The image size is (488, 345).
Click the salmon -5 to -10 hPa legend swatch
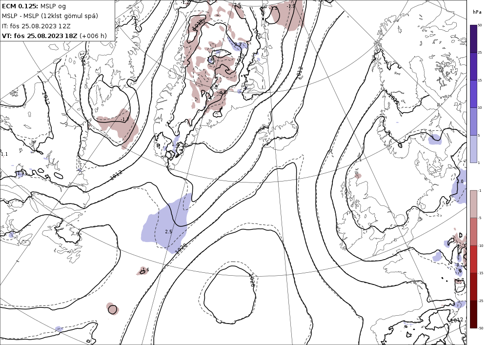click(473, 231)
